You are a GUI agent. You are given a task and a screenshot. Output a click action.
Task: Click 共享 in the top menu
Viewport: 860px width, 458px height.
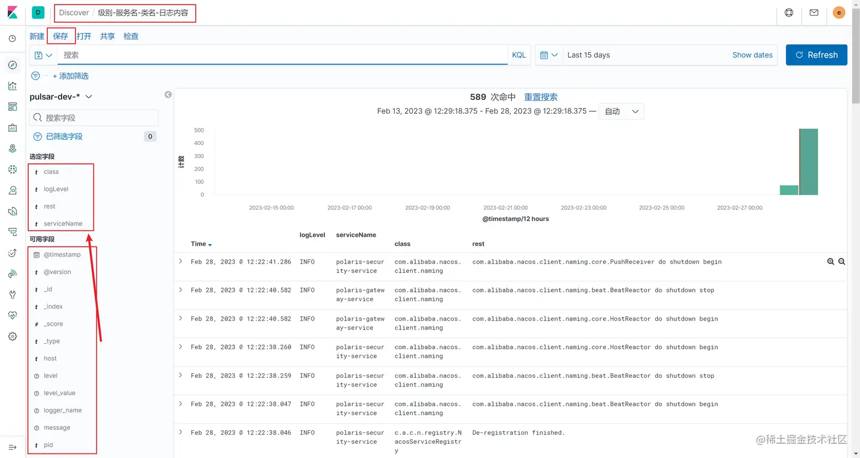[x=108, y=36]
